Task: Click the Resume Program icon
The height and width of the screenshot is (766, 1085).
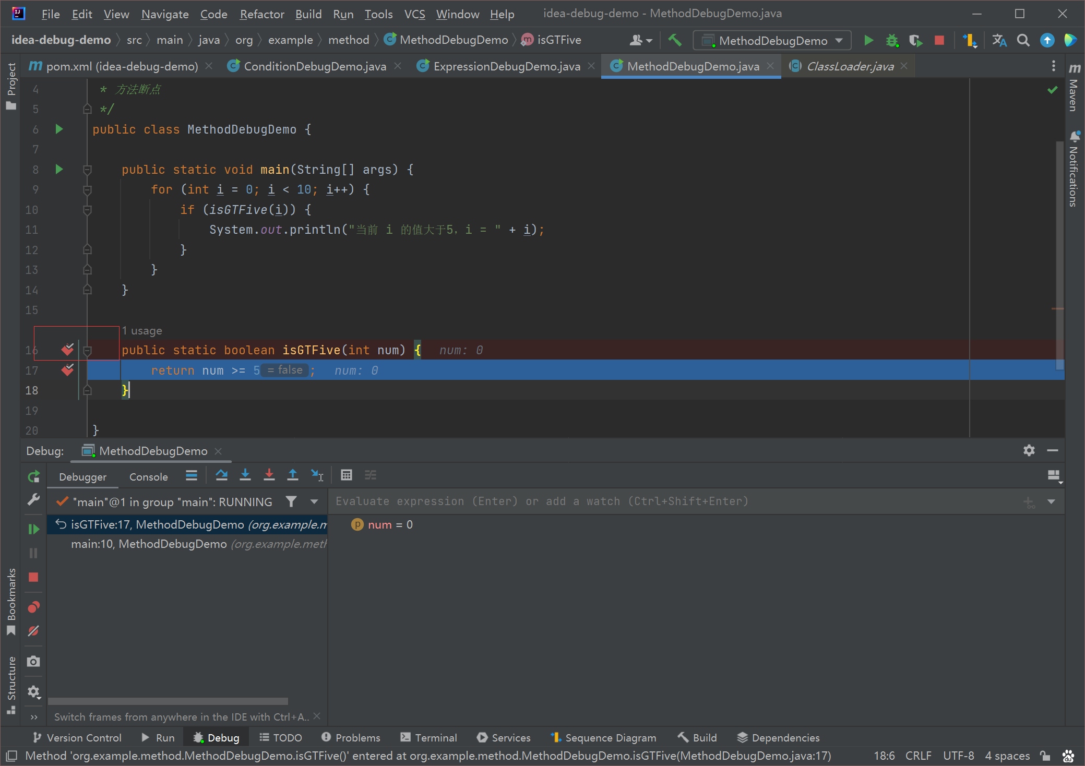Action: pyautogui.click(x=33, y=529)
